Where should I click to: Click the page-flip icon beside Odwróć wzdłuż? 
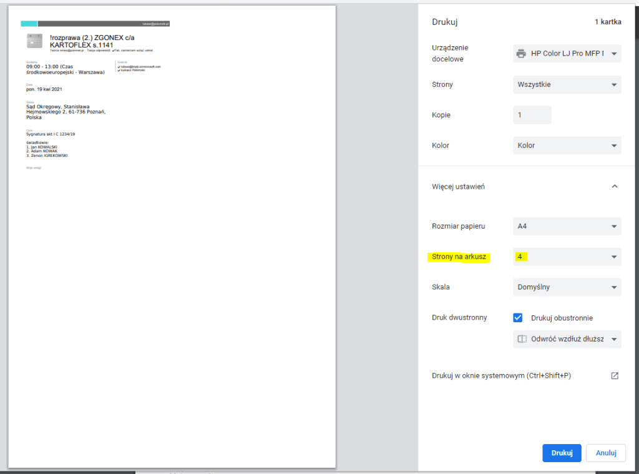tap(522, 339)
